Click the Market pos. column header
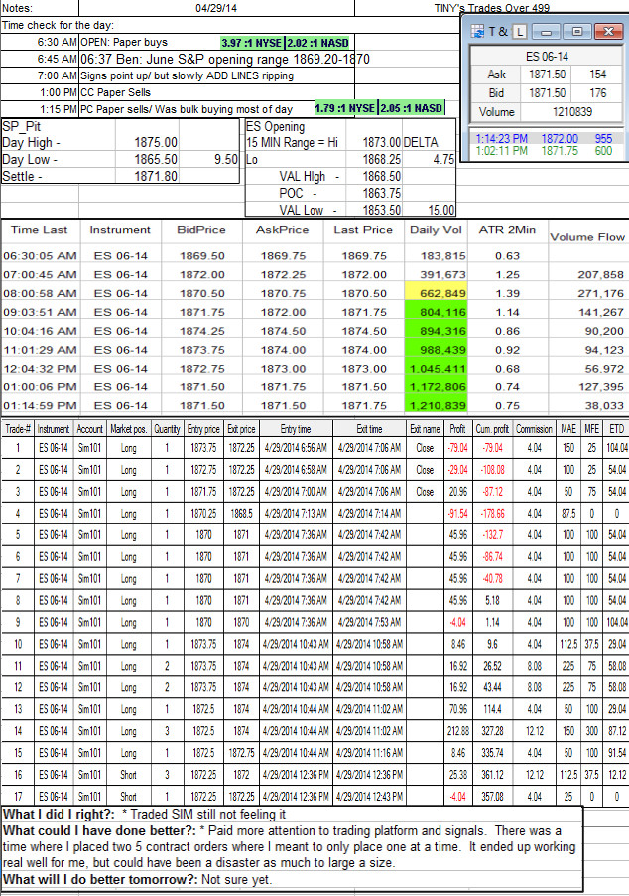Screen dimensions: 629x896 point(128,429)
